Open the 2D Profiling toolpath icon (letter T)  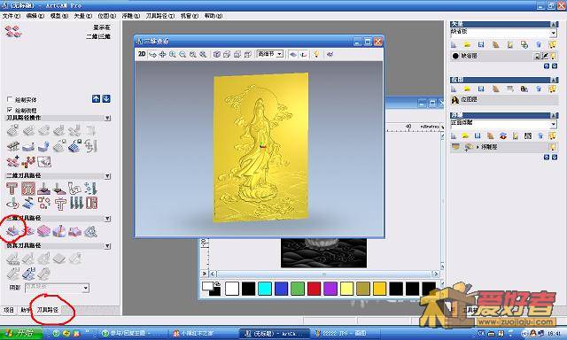[x=12, y=189]
